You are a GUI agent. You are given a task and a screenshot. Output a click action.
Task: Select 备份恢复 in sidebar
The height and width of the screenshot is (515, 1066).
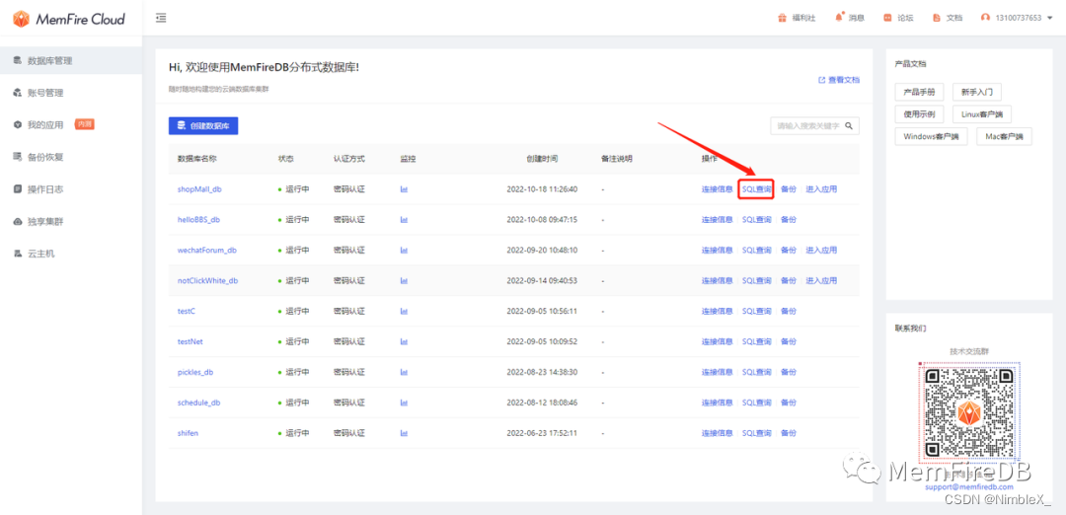71,158
